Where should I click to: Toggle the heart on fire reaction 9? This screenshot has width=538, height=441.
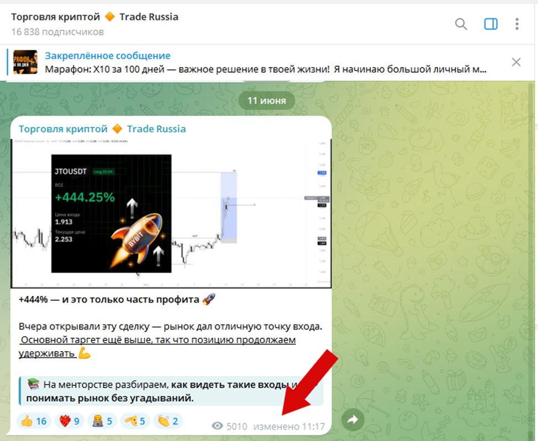pos(69,421)
